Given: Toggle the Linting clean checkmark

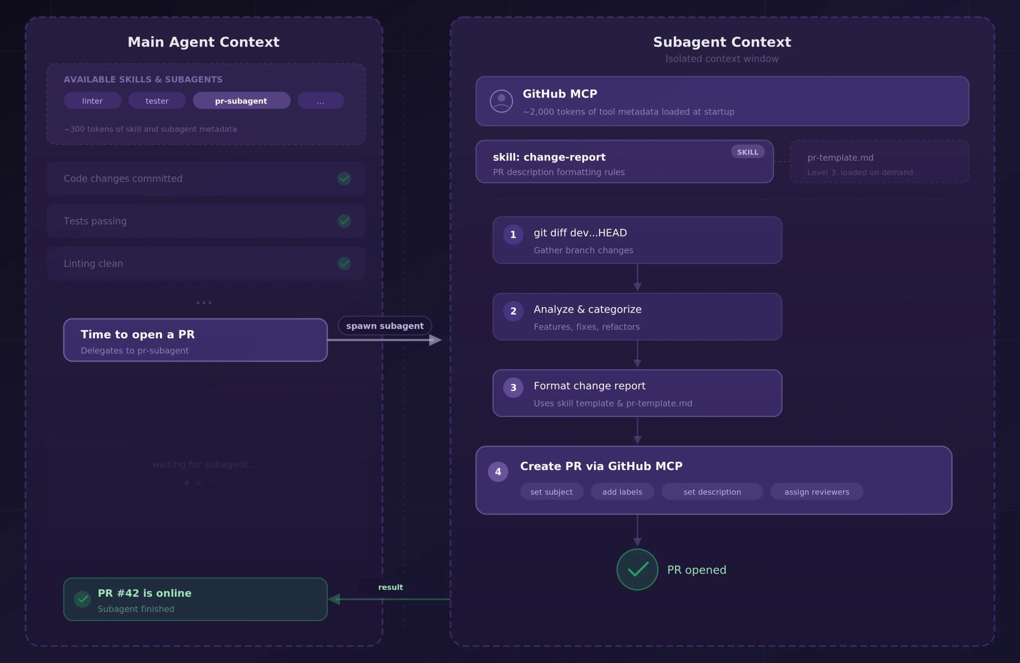Looking at the screenshot, I should point(344,264).
